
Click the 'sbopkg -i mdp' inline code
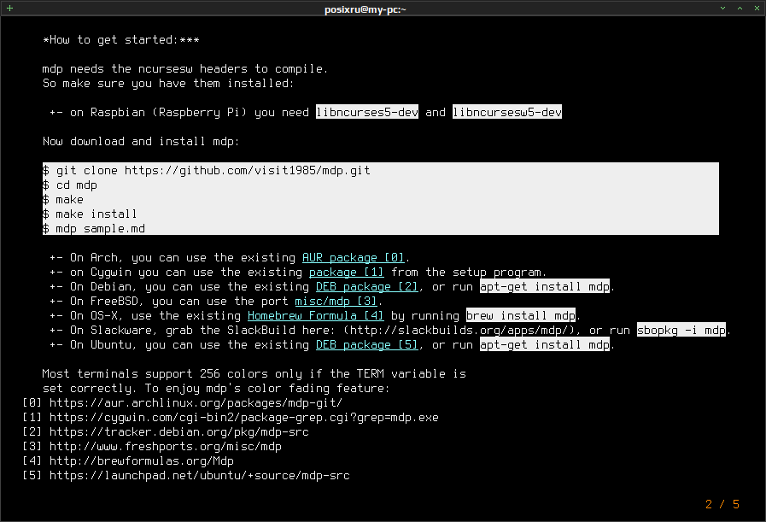(x=681, y=331)
